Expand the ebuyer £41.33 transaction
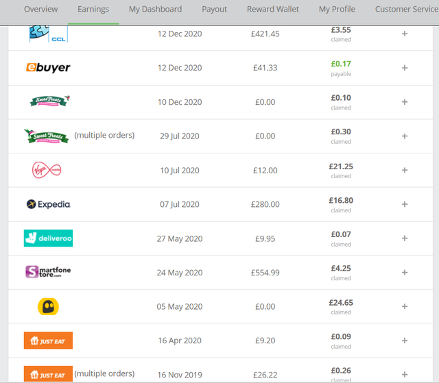The image size is (439, 383). pyautogui.click(x=405, y=68)
